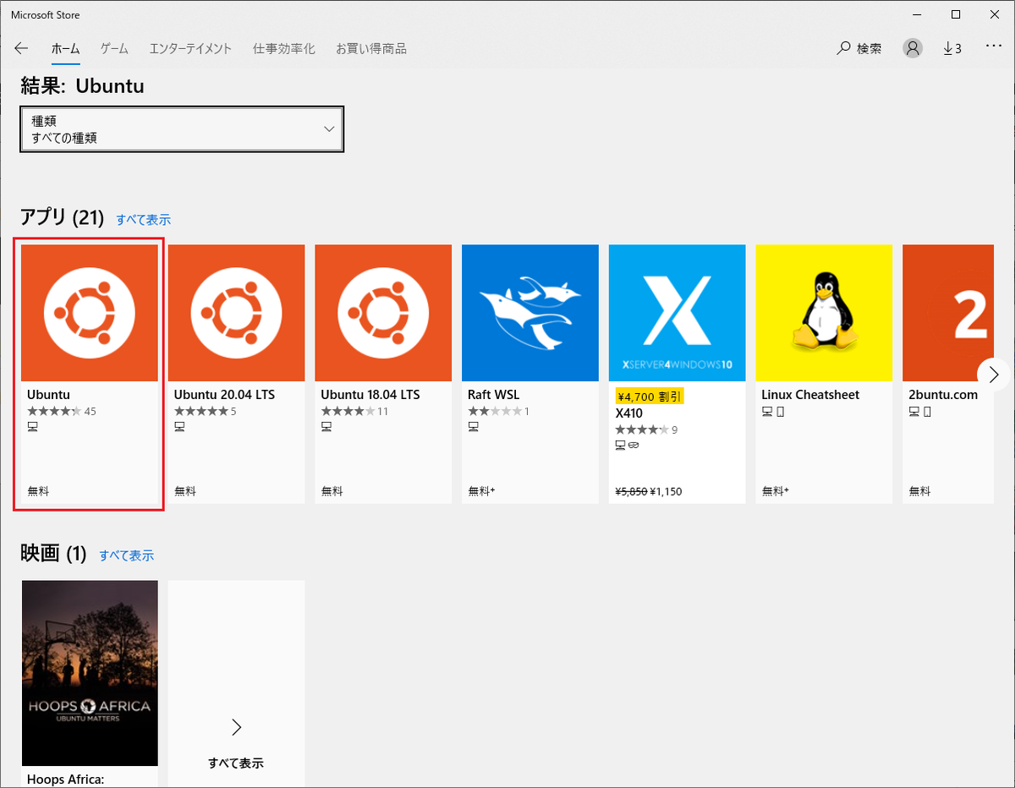
Task: Click the Ubuntu 20.04 LTS star rating
Action: point(206,412)
